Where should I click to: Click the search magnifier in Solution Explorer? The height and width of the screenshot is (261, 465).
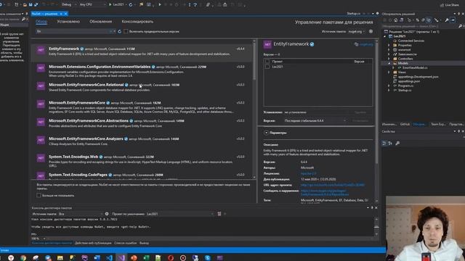click(460, 26)
